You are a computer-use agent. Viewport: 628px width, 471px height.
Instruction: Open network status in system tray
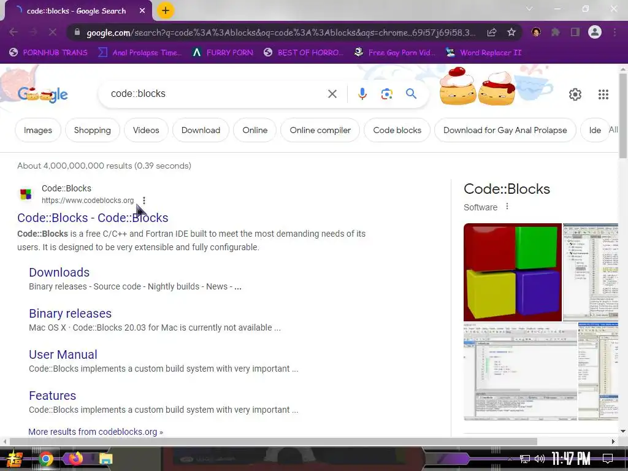[524, 459]
